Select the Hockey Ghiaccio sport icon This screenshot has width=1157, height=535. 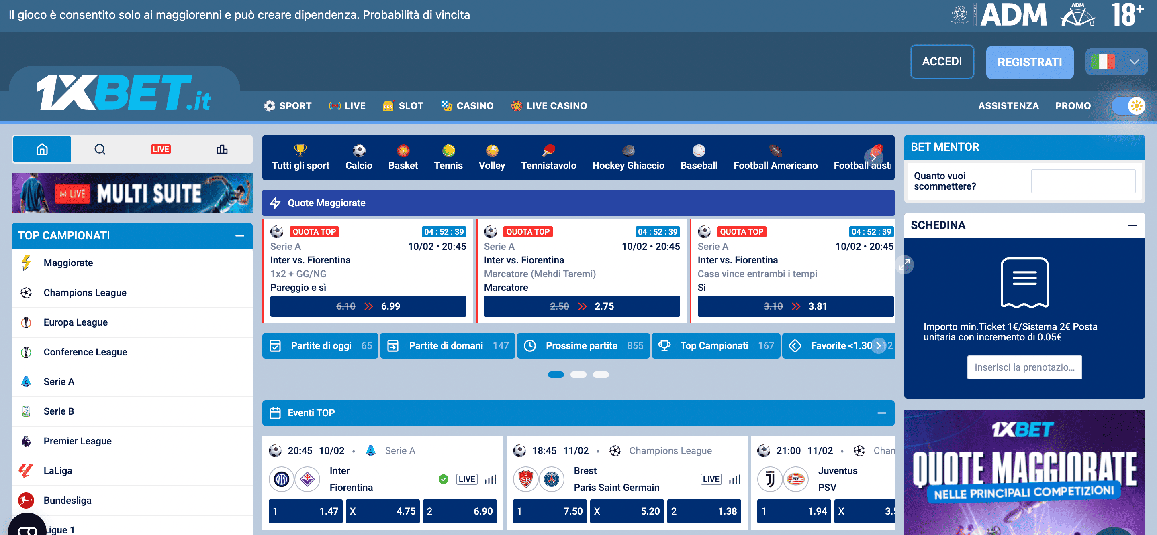(x=628, y=152)
